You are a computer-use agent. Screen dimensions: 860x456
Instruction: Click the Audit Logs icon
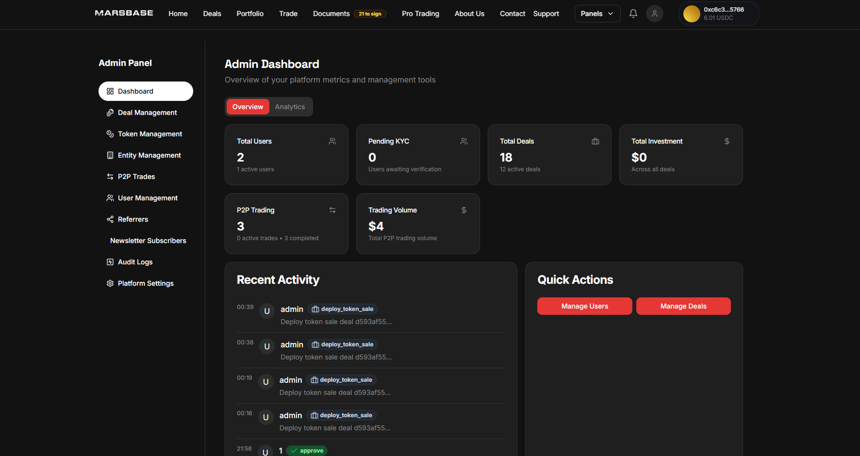tap(110, 262)
